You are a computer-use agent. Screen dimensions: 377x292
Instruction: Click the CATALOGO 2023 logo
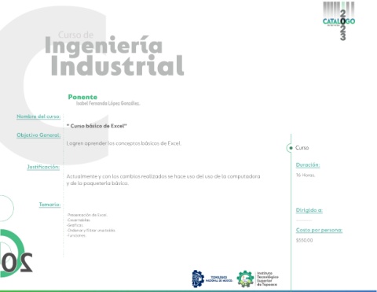[339, 20]
